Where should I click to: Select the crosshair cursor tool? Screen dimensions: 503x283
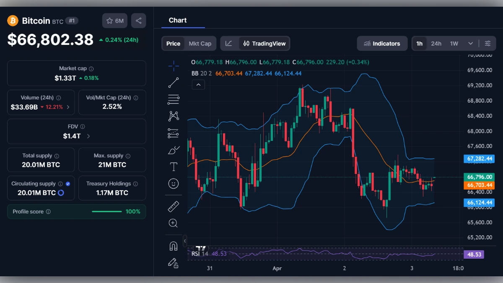click(174, 66)
